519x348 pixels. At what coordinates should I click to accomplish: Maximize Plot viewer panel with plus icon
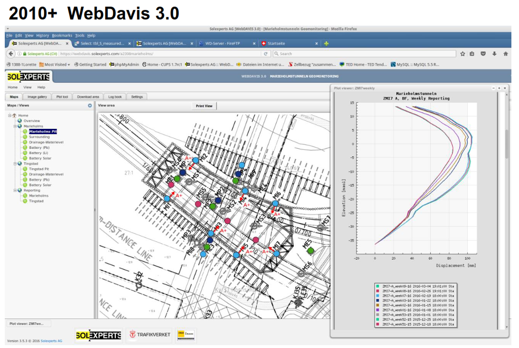[499, 88]
